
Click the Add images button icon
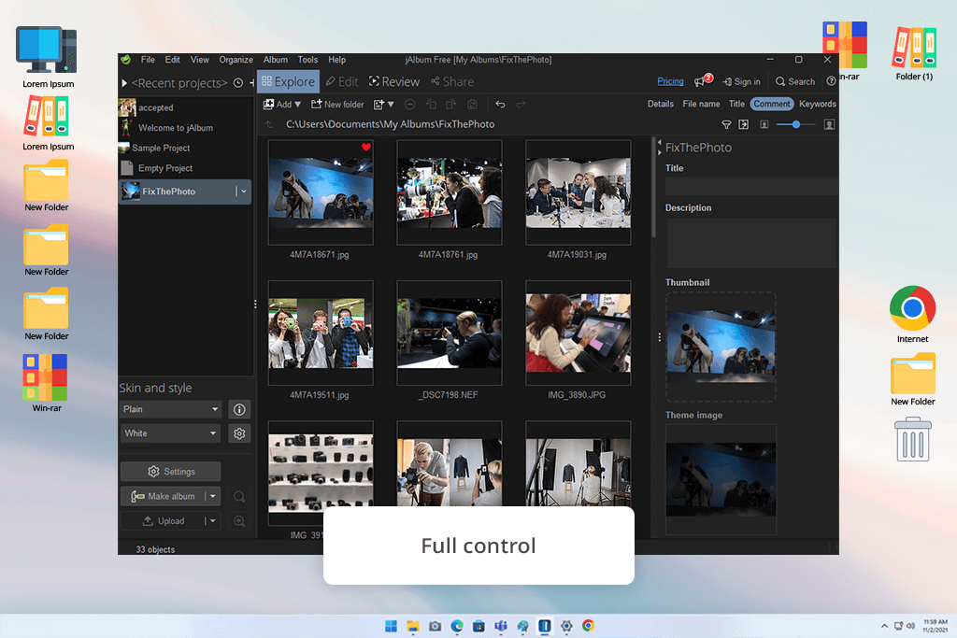click(268, 105)
